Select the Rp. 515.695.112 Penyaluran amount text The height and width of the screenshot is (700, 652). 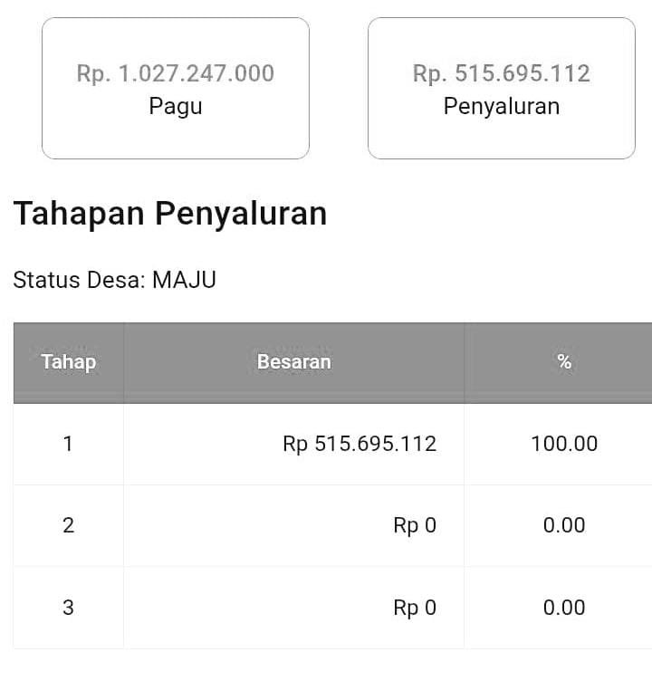point(502,73)
